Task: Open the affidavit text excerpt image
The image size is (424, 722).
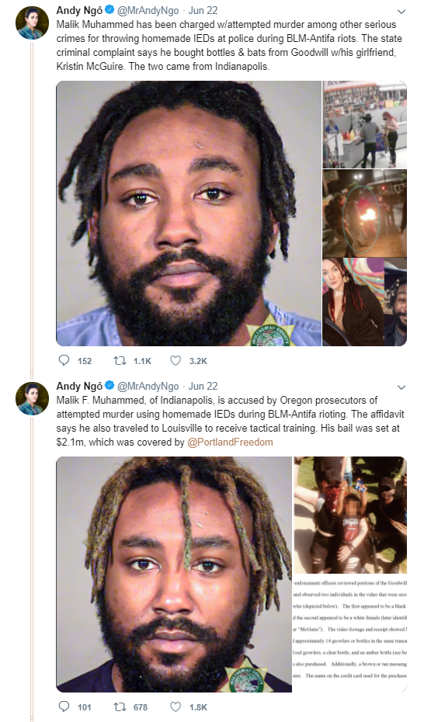Action: click(350, 633)
